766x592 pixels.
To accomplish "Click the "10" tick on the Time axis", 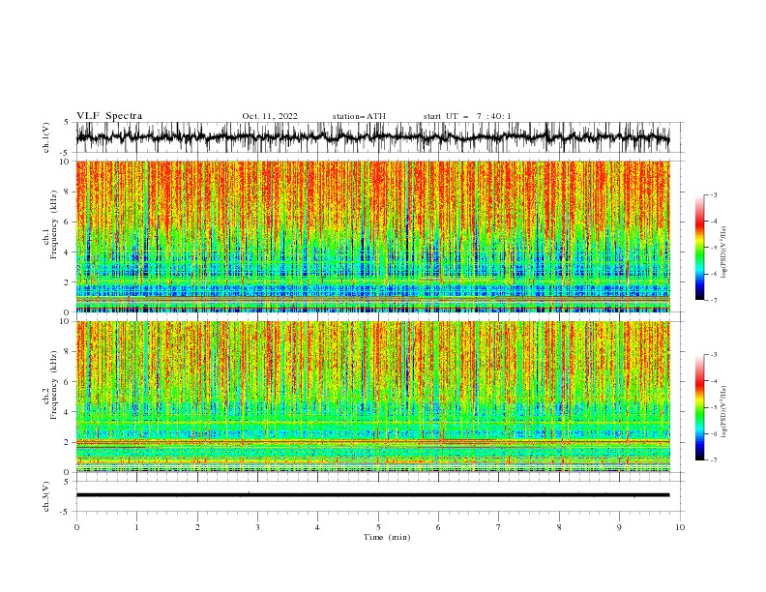I will point(680,527).
